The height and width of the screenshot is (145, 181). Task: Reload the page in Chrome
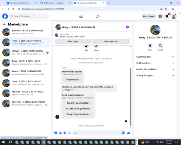point(13,9)
